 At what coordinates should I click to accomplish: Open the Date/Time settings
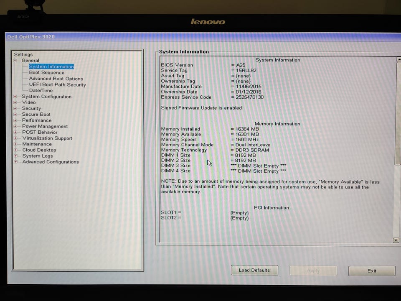pyautogui.click(x=41, y=91)
